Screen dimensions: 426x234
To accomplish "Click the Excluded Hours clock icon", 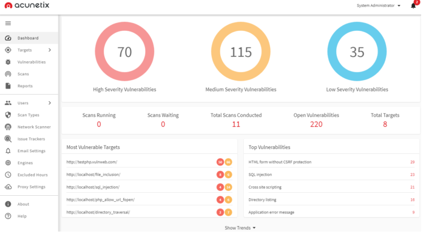I will point(8,175).
